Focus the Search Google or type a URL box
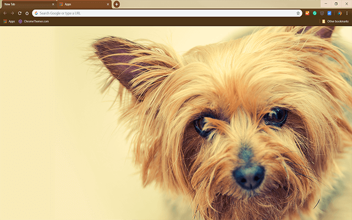 point(167,13)
